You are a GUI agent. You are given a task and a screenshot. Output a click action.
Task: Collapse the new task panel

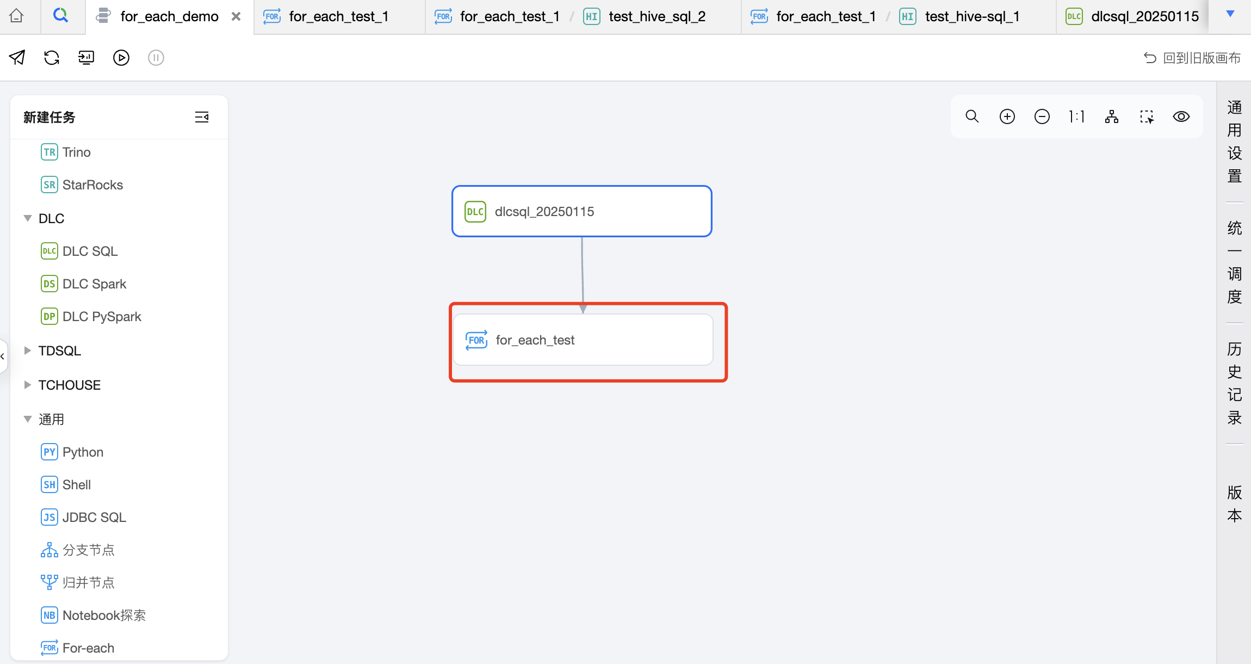coord(202,117)
